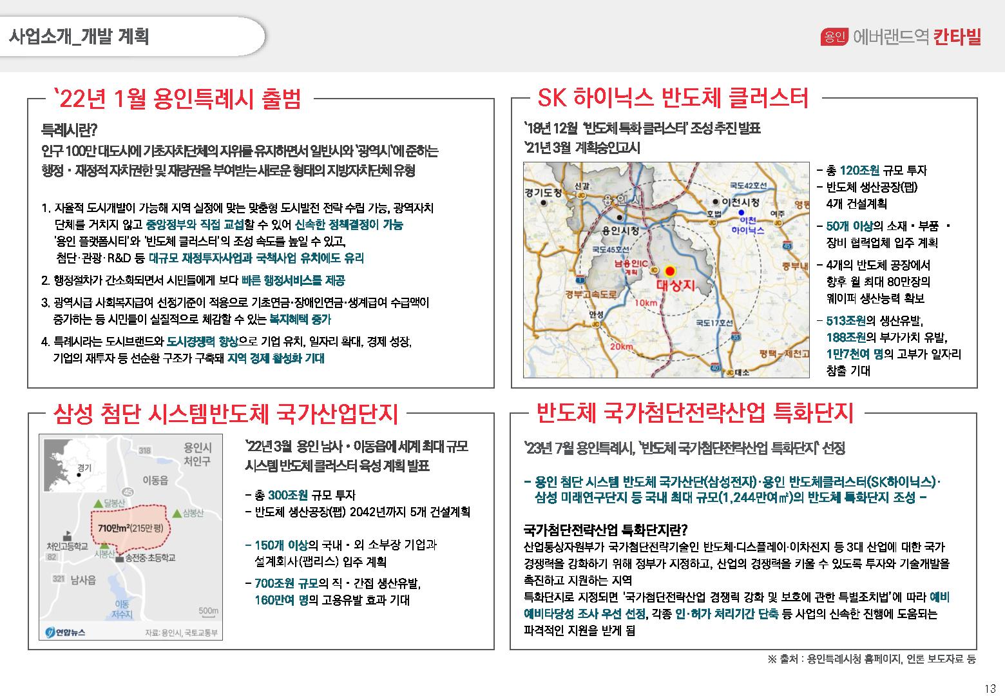Click the '21년 3월 계획승인고시 line
The height and width of the screenshot is (696, 1005).
[x=582, y=148]
